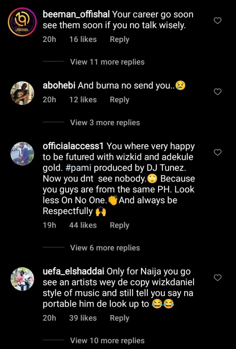
Task: Reply to abohebi's comment
Action: [x=120, y=100]
